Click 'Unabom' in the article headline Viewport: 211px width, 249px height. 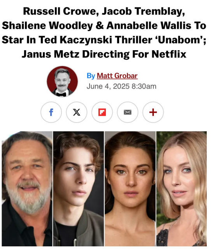tap(179, 40)
